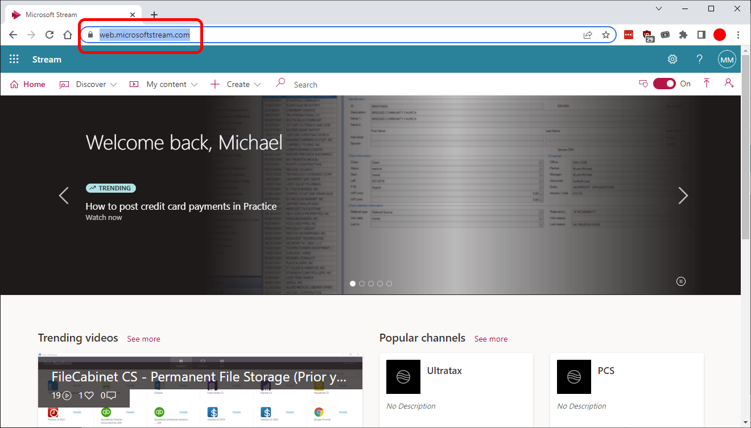Open the Chrome three-dot menu
The width and height of the screenshot is (751, 428).
tap(738, 35)
